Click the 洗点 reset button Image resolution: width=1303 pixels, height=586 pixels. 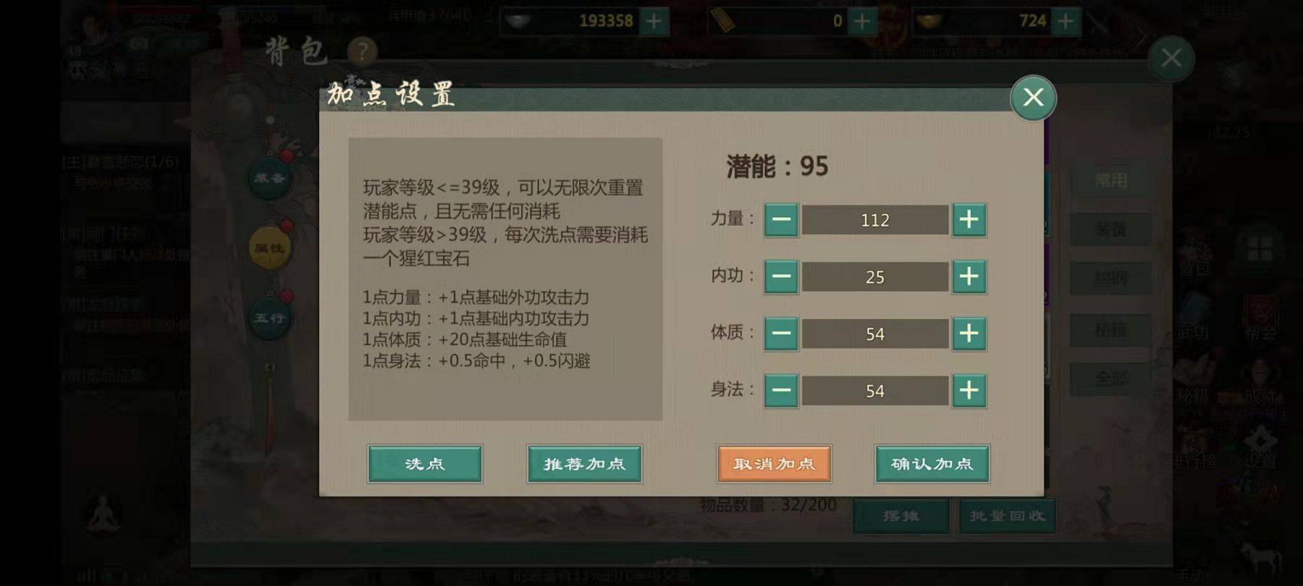(425, 464)
